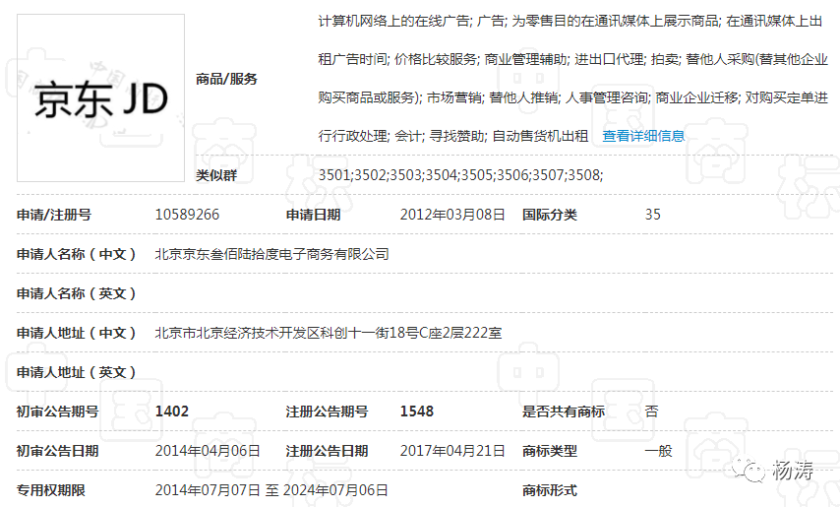Click goods text line starting 计算机网络上的在线广告
The image size is (840, 507).
(x=570, y=21)
